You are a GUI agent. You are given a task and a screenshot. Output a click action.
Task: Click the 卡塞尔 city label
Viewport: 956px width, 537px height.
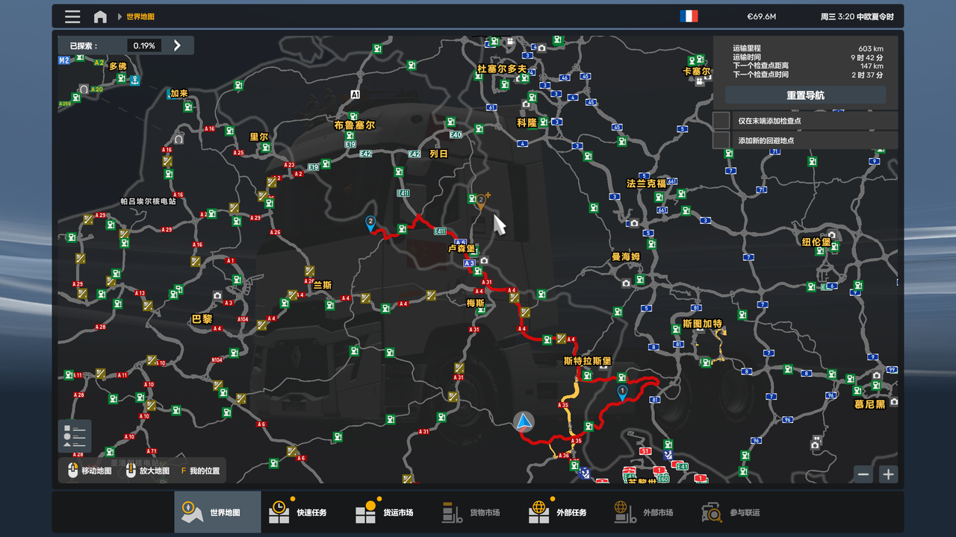coord(697,72)
